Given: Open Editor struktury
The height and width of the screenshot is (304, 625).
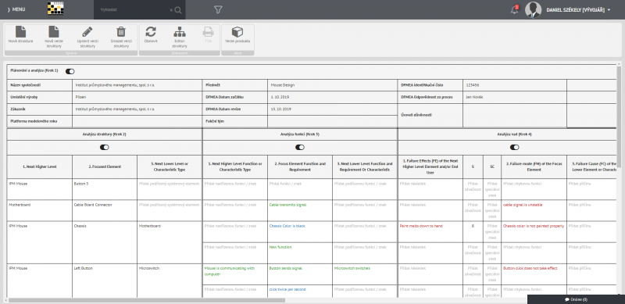Looking at the screenshot, I should (180, 37).
